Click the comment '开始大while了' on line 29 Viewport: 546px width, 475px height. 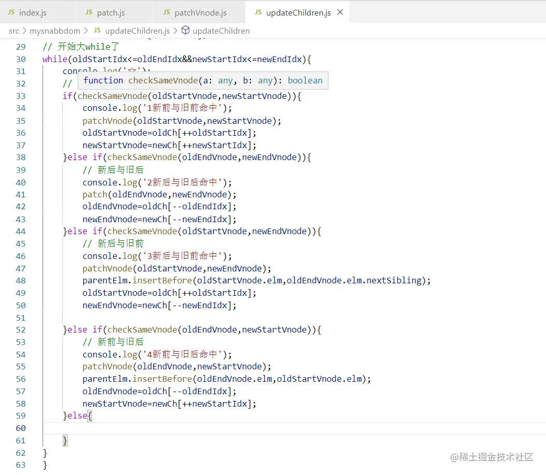[x=81, y=47]
